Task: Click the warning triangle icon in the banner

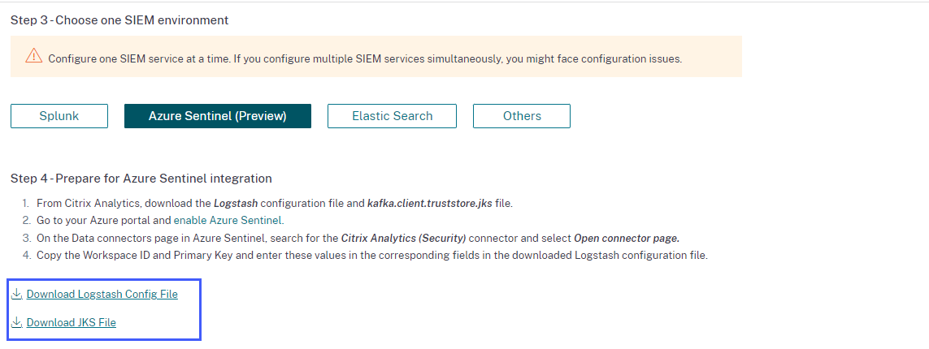Action: [x=33, y=57]
